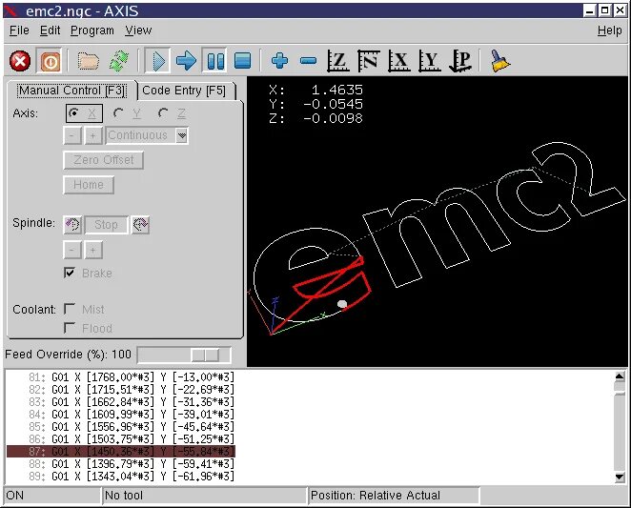Open the File menu
Image resolution: width=631 pixels, height=508 pixels.
point(19,30)
